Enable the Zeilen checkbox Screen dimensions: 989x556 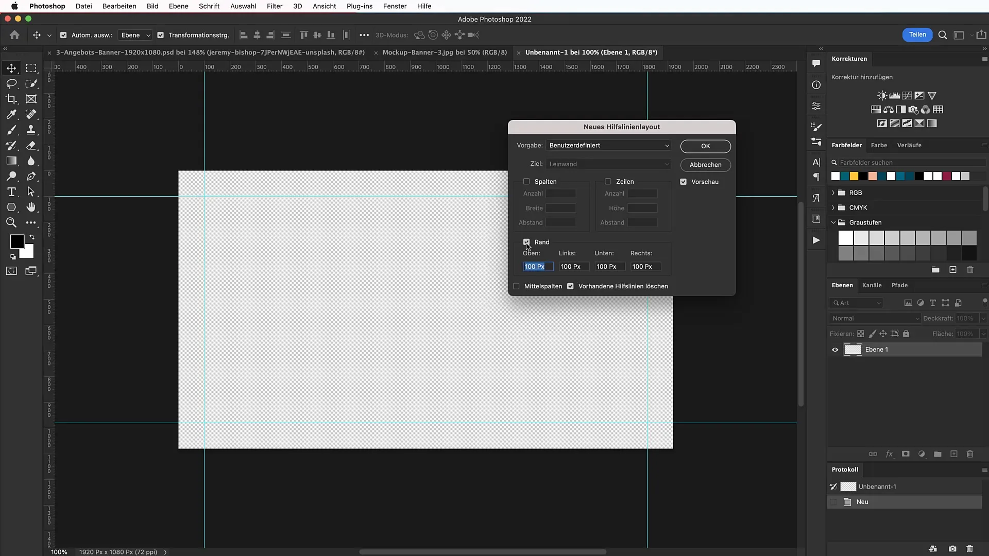coord(608,181)
